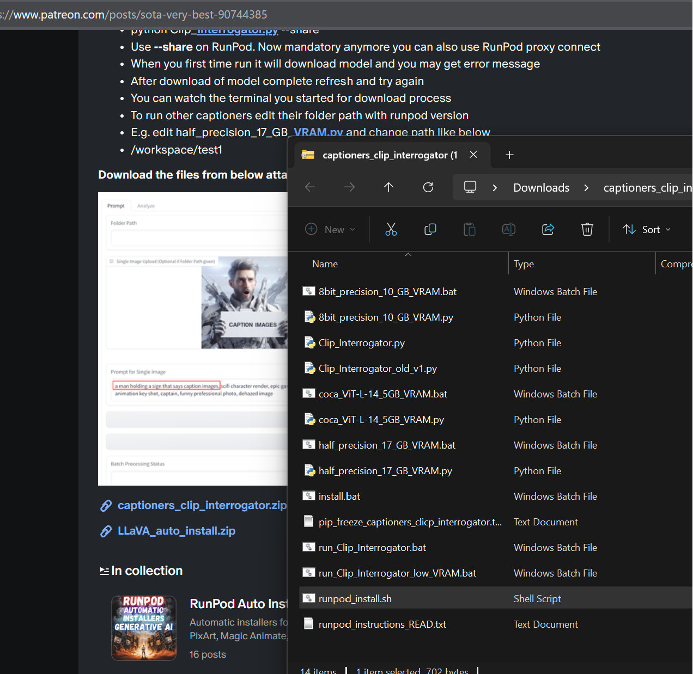This screenshot has width=693, height=674.
Task: Click the pip_freeze text document icon
Action: pyautogui.click(x=308, y=521)
